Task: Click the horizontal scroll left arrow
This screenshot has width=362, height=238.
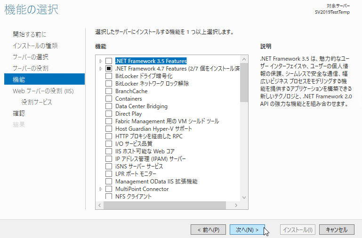Action: coord(99,205)
